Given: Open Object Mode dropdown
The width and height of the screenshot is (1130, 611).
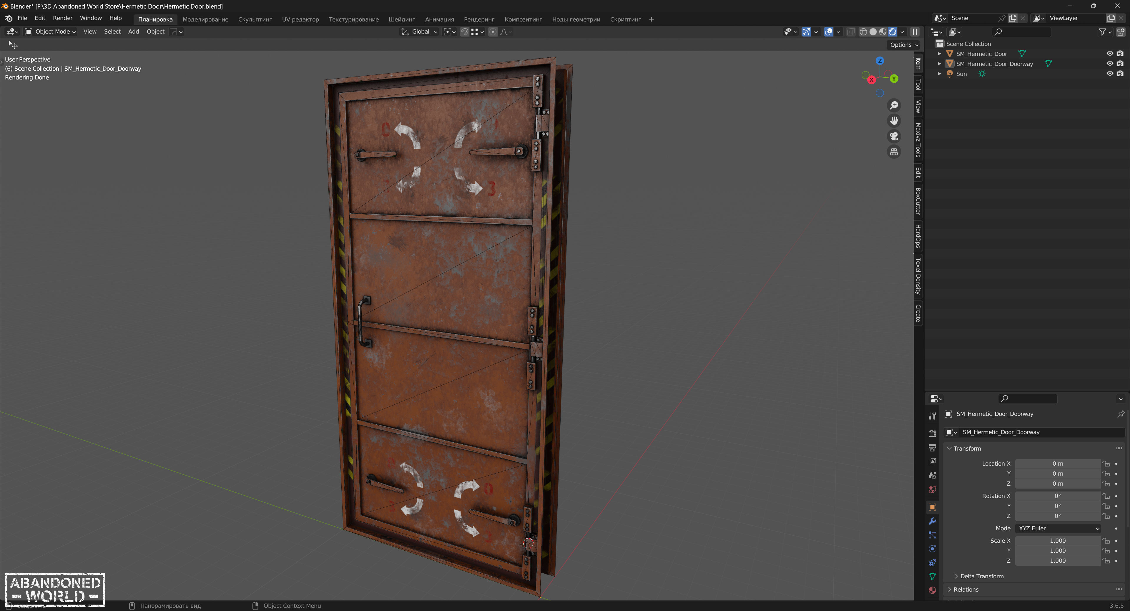Looking at the screenshot, I should tap(50, 32).
